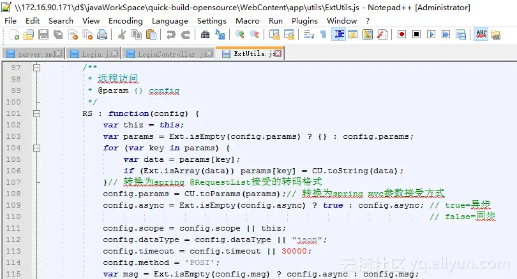Click the folder icon after spell check
517x279 pixels.
point(495,34)
